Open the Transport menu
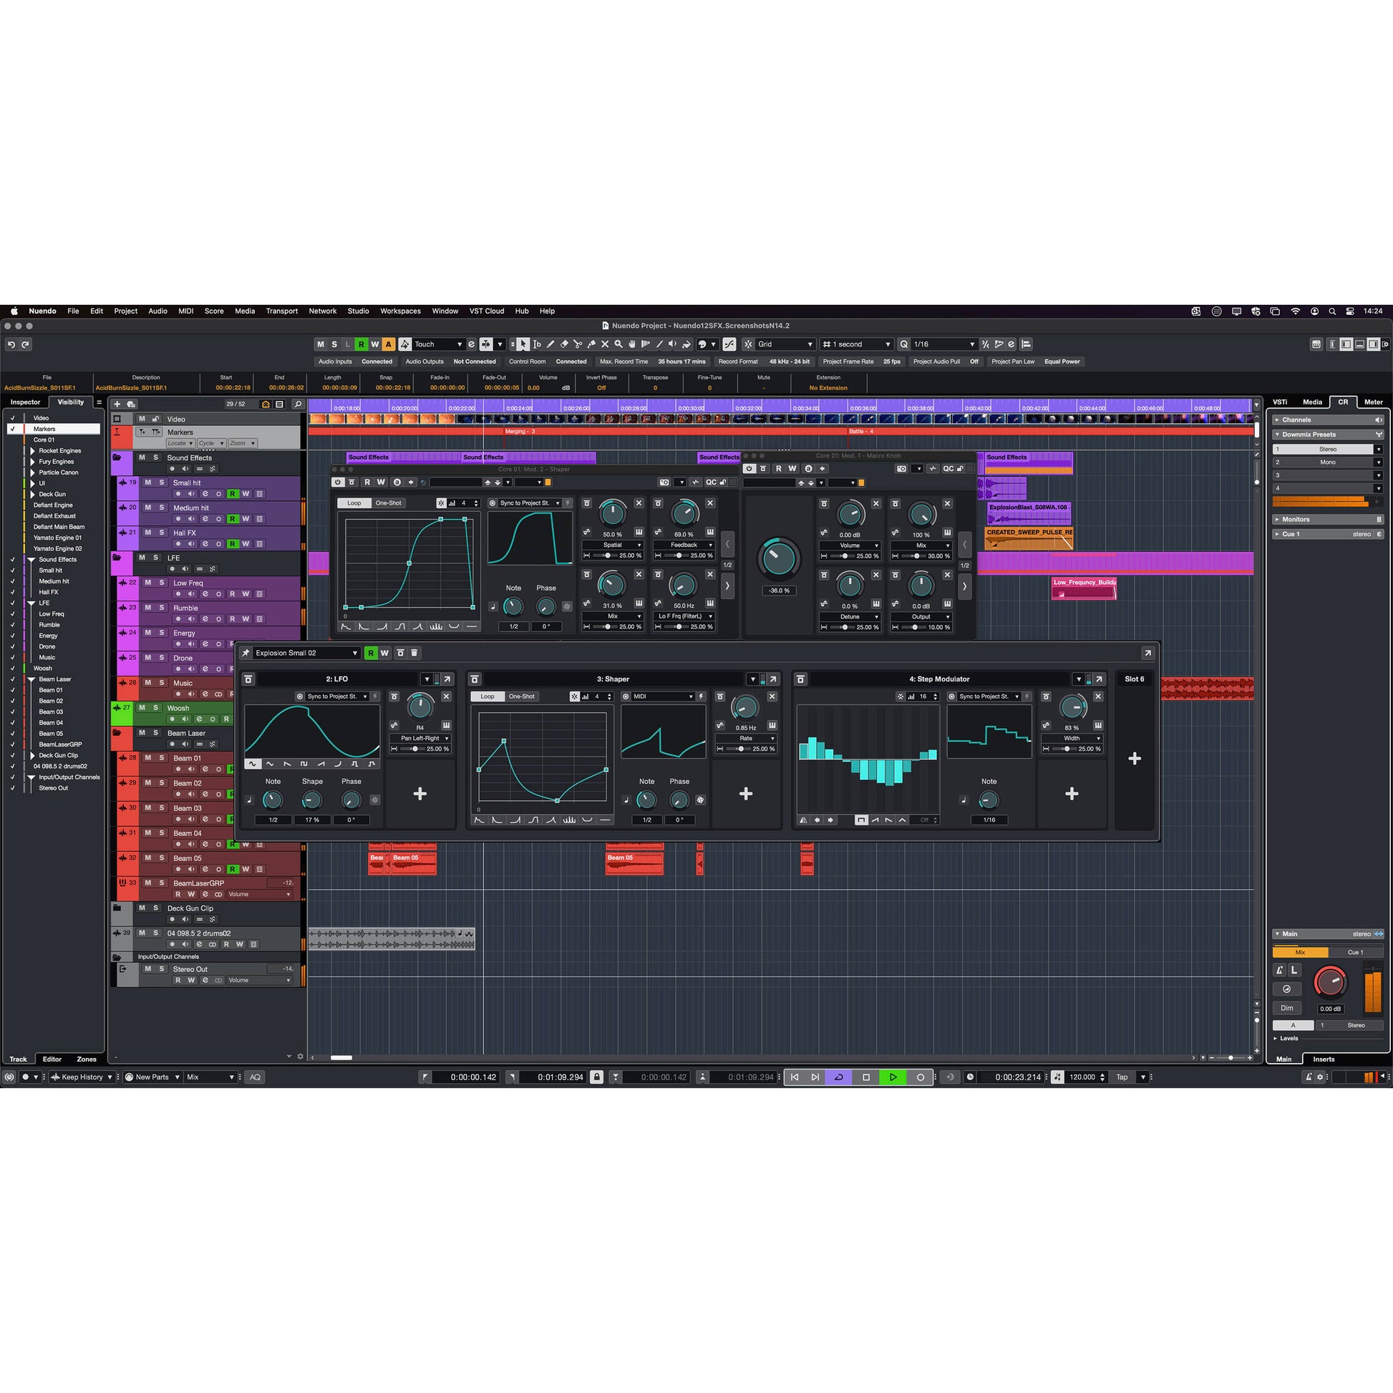Viewport: 1393px width, 1393px height. (x=281, y=311)
